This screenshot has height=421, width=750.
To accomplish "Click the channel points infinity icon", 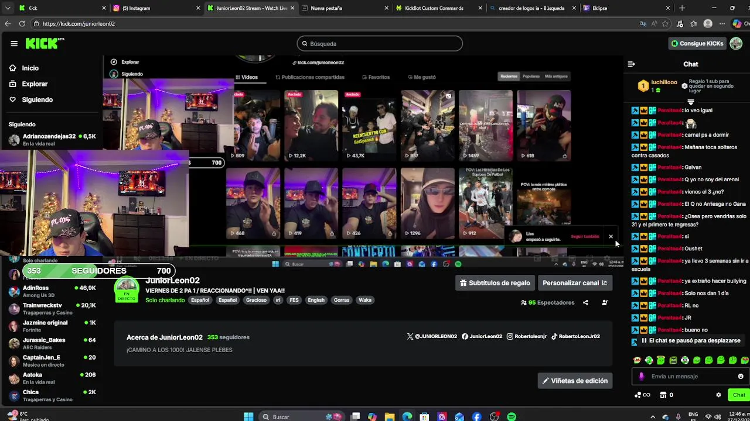I will [x=642, y=395].
